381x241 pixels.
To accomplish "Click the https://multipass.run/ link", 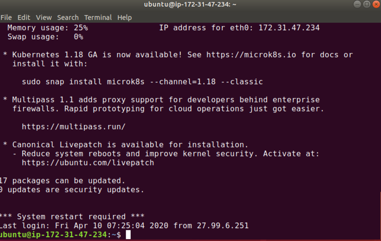I will coord(74,127).
